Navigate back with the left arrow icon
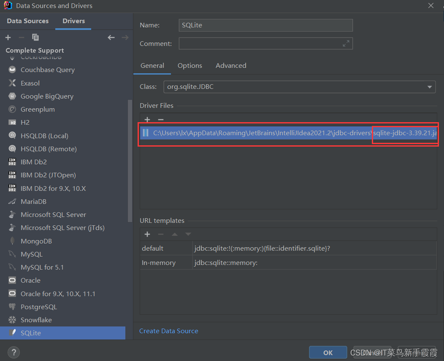Viewport: 444px width, 361px height. tap(111, 37)
